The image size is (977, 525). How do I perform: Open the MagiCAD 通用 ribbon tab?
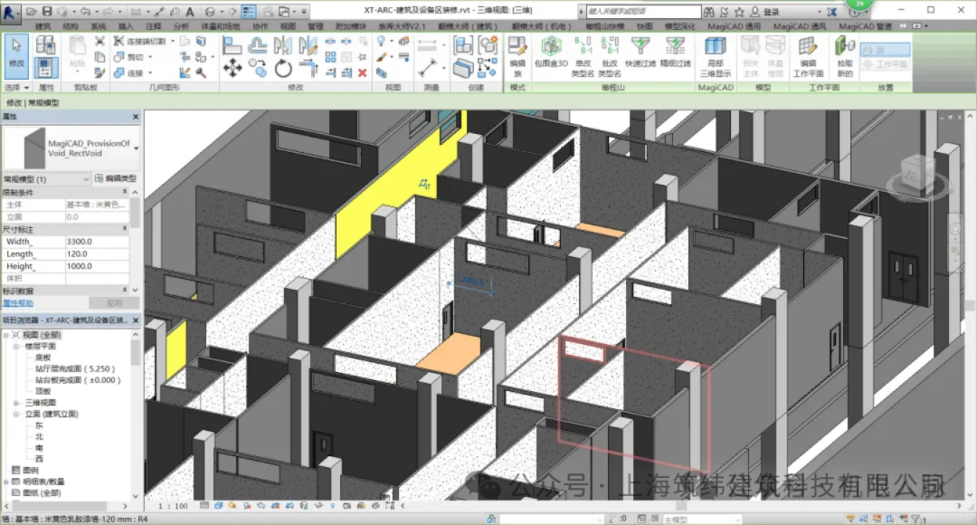[x=734, y=26]
